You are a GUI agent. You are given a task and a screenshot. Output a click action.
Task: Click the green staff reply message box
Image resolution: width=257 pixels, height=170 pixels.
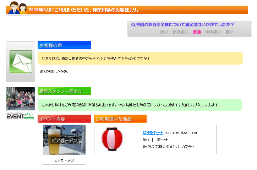tap(140, 105)
